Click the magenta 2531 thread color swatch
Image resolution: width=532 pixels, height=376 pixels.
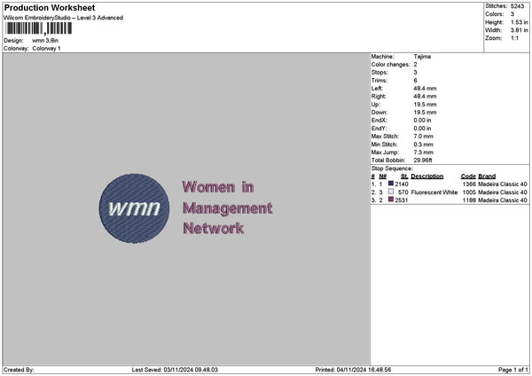click(391, 200)
